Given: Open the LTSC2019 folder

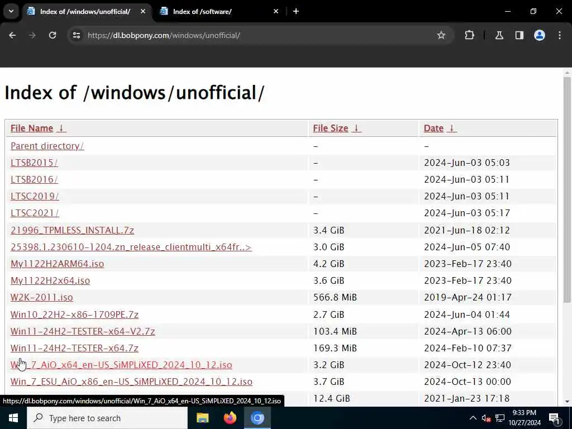Looking at the screenshot, I should click(x=35, y=196).
